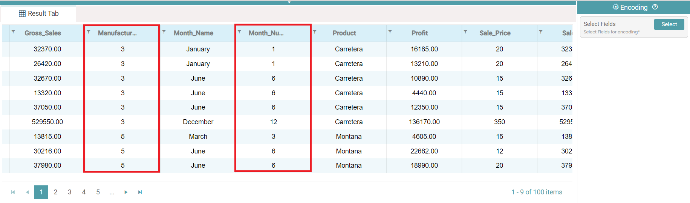Viewport: 690px width, 203px height.
Task: Go to the next page arrow
Action: [x=126, y=192]
